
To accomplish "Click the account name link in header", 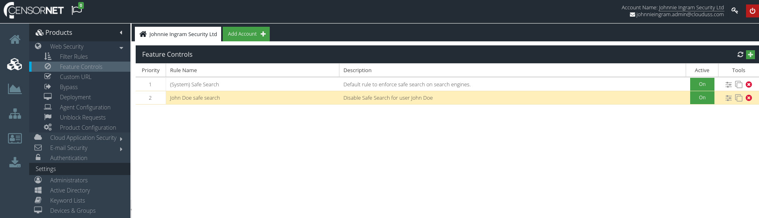I will 691,7.
